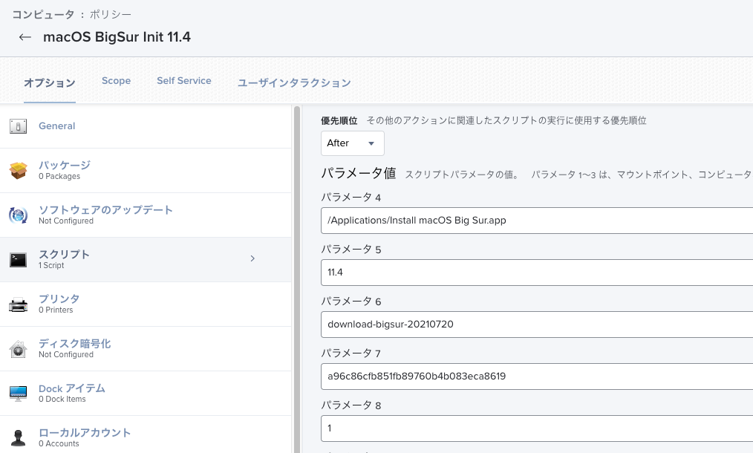This screenshot has width=753, height=453.
Task: Open the After priority dropdown
Action: [353, 143]
